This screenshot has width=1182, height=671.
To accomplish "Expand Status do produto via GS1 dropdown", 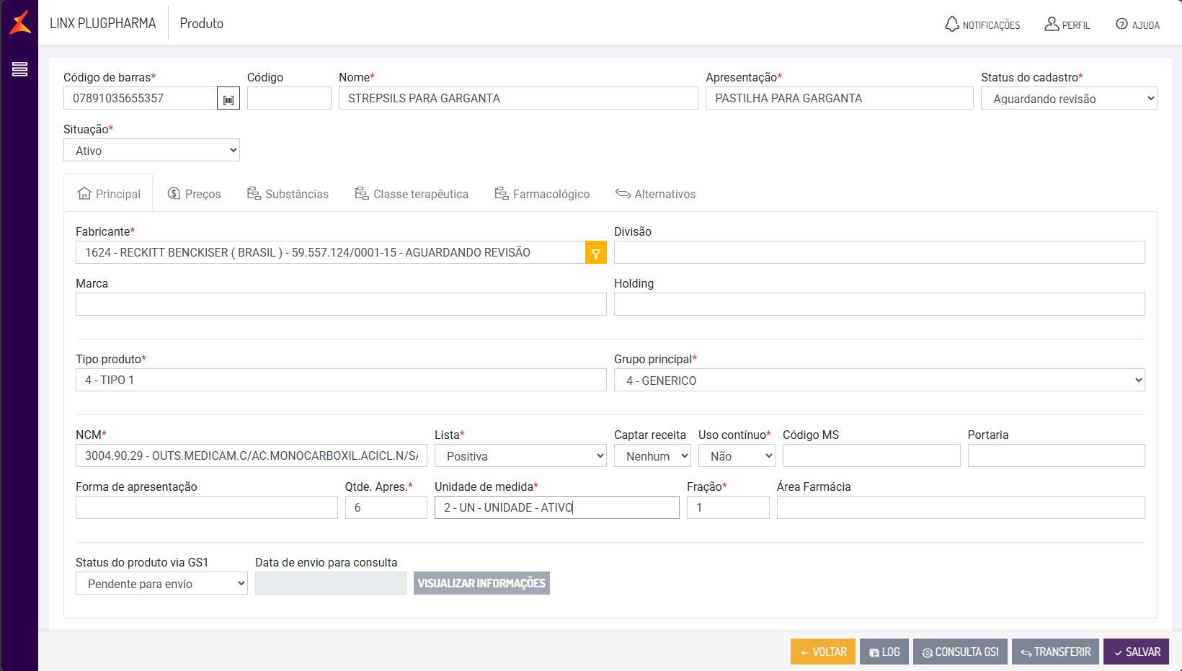I will point(161,584).
